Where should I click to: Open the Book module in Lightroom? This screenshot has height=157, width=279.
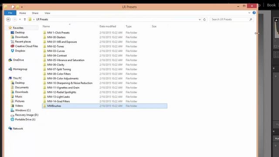click(271, 5)
